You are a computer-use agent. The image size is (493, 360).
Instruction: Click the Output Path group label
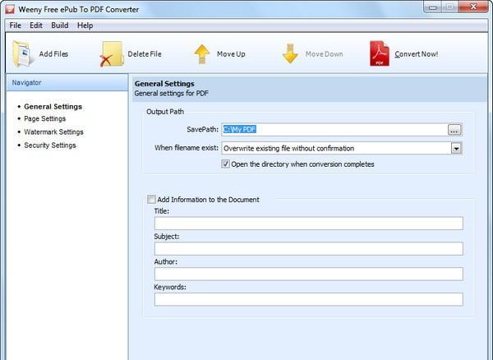[165, 112]
